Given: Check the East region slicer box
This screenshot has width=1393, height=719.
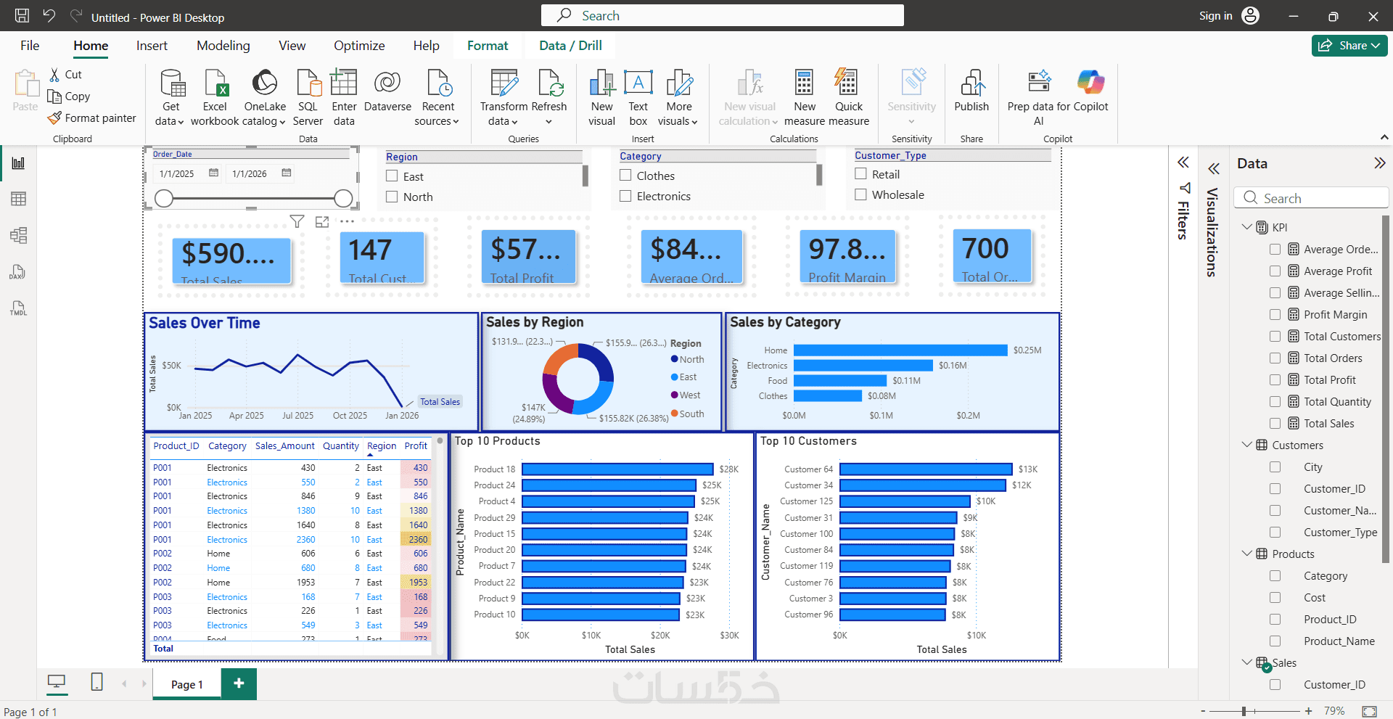Looking at the screenshot, I should [x=392, y=176].
